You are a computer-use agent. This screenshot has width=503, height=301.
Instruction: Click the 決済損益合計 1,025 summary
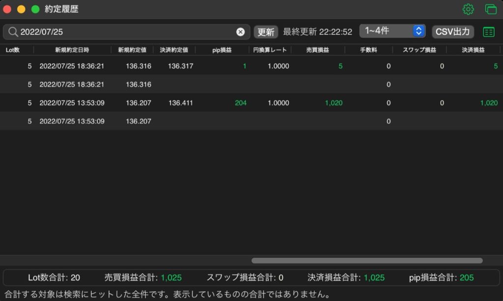pyautogui.click(x=346, y=277)
